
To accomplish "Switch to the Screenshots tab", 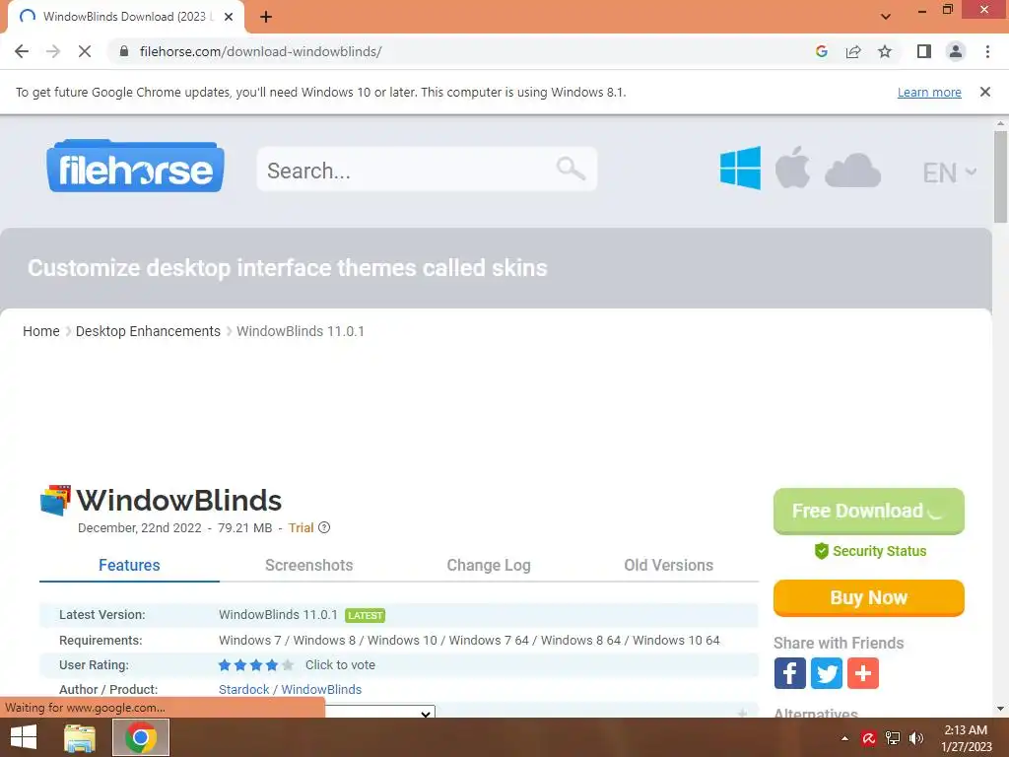I will click(308, 565).
